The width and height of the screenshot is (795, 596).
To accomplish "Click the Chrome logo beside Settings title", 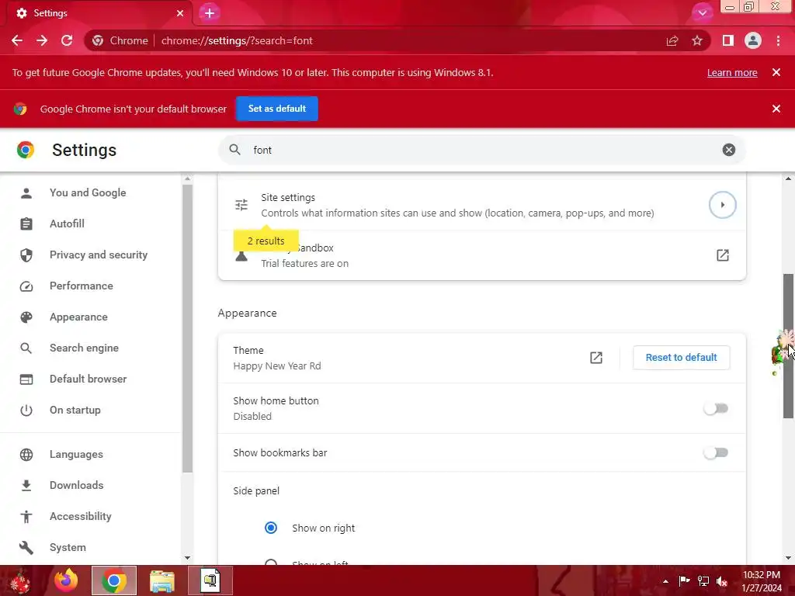I will click(26, 150).
